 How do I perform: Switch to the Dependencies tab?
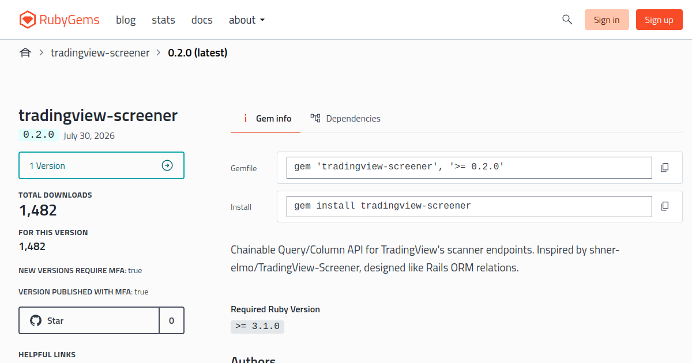pos(345,119)
